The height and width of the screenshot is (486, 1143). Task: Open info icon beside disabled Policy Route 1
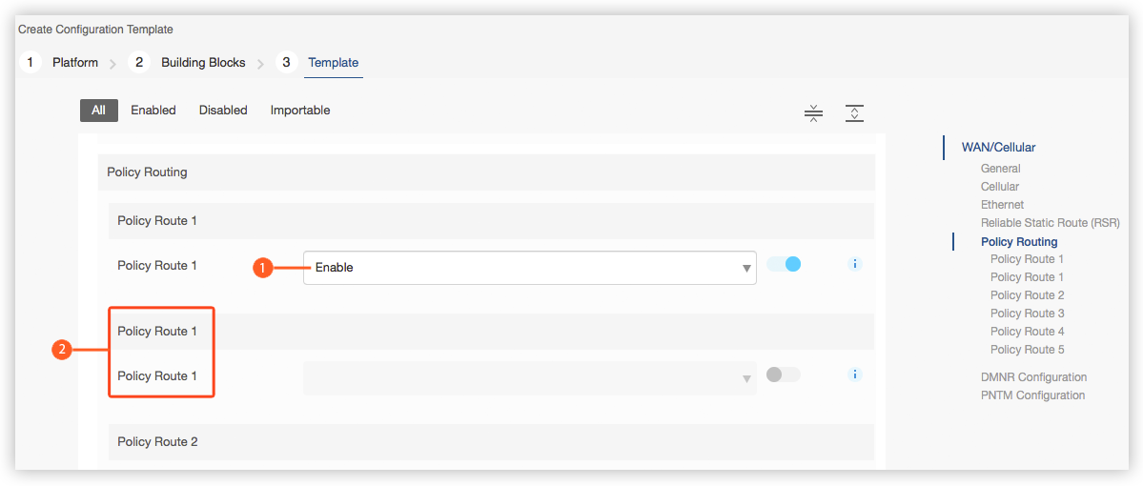click(x=855, y=375)
